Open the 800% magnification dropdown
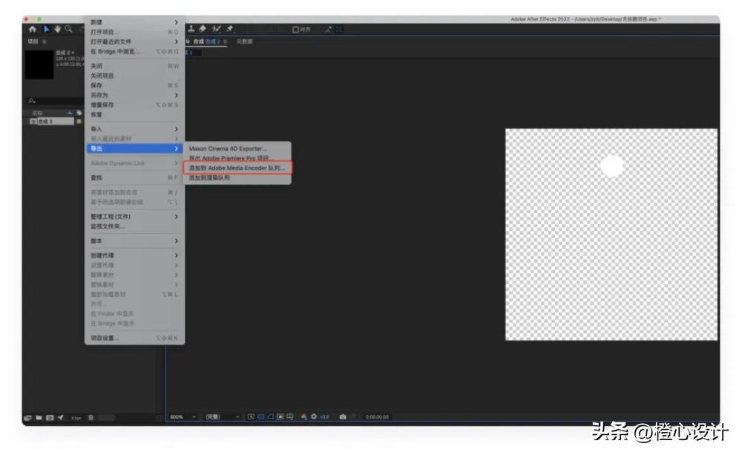Screen dimensions: 742x455 pos(183,417)
